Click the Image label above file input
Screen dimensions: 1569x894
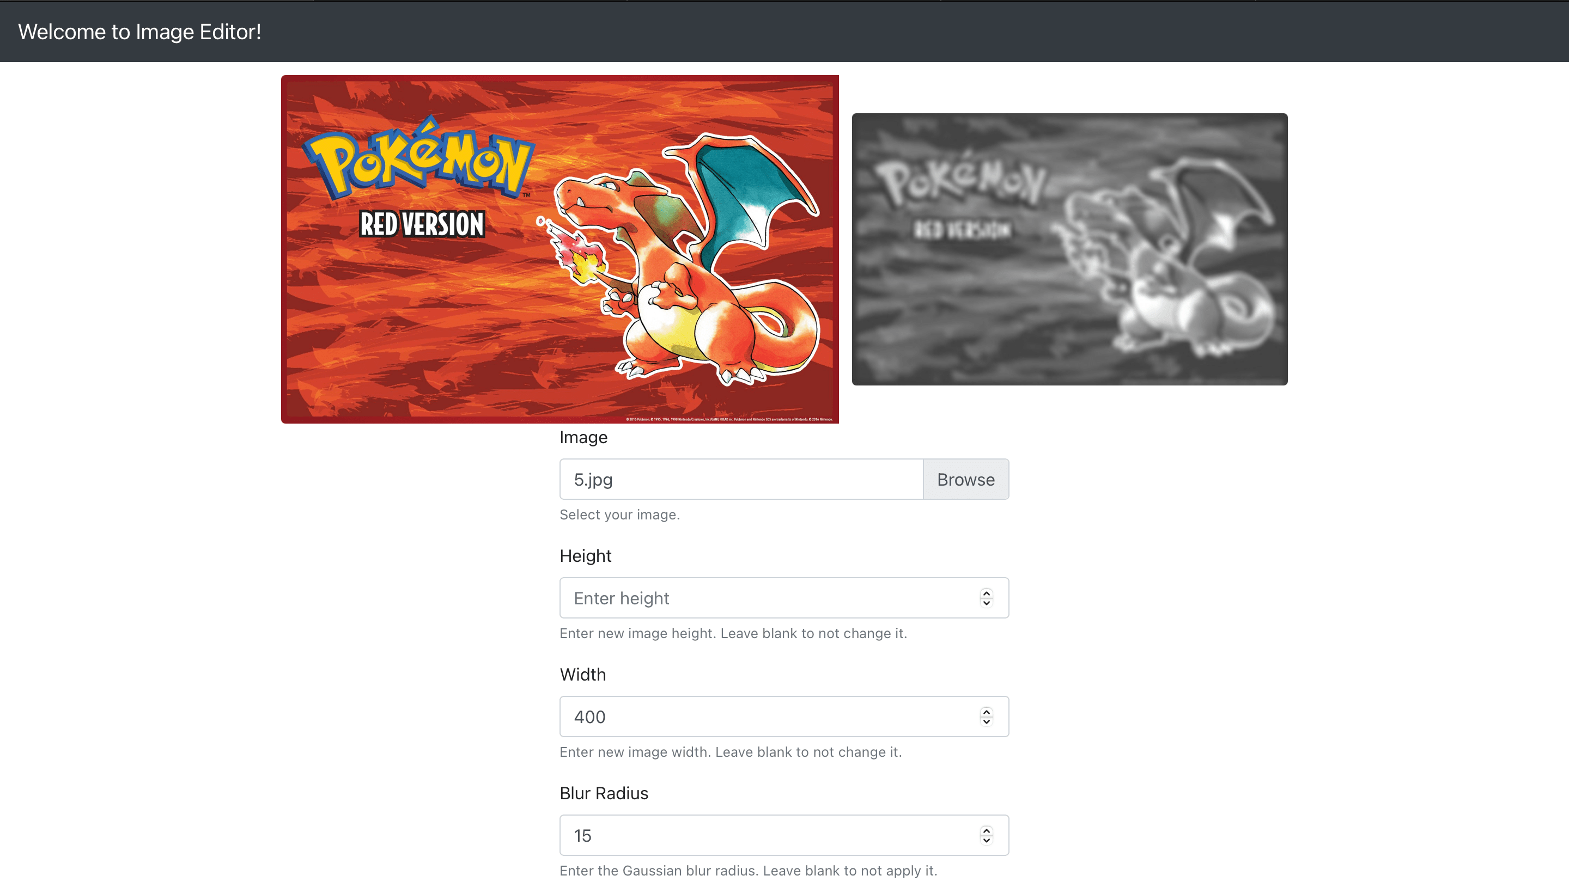coord(583,437)
